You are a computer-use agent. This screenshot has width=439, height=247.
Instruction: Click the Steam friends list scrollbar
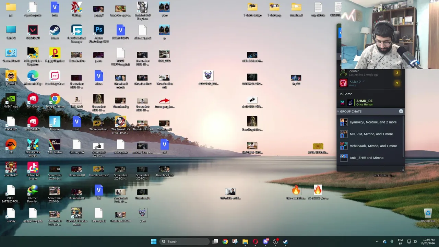coord(404,137)
